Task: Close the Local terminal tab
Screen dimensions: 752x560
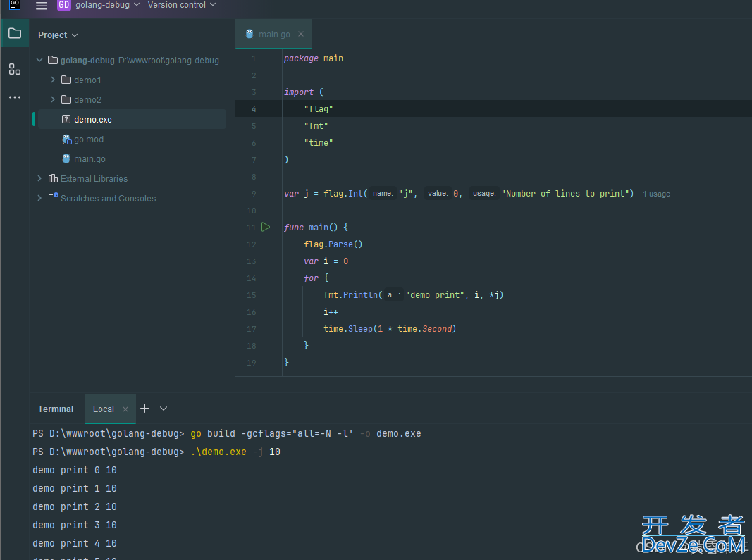Action: (125, 409)
